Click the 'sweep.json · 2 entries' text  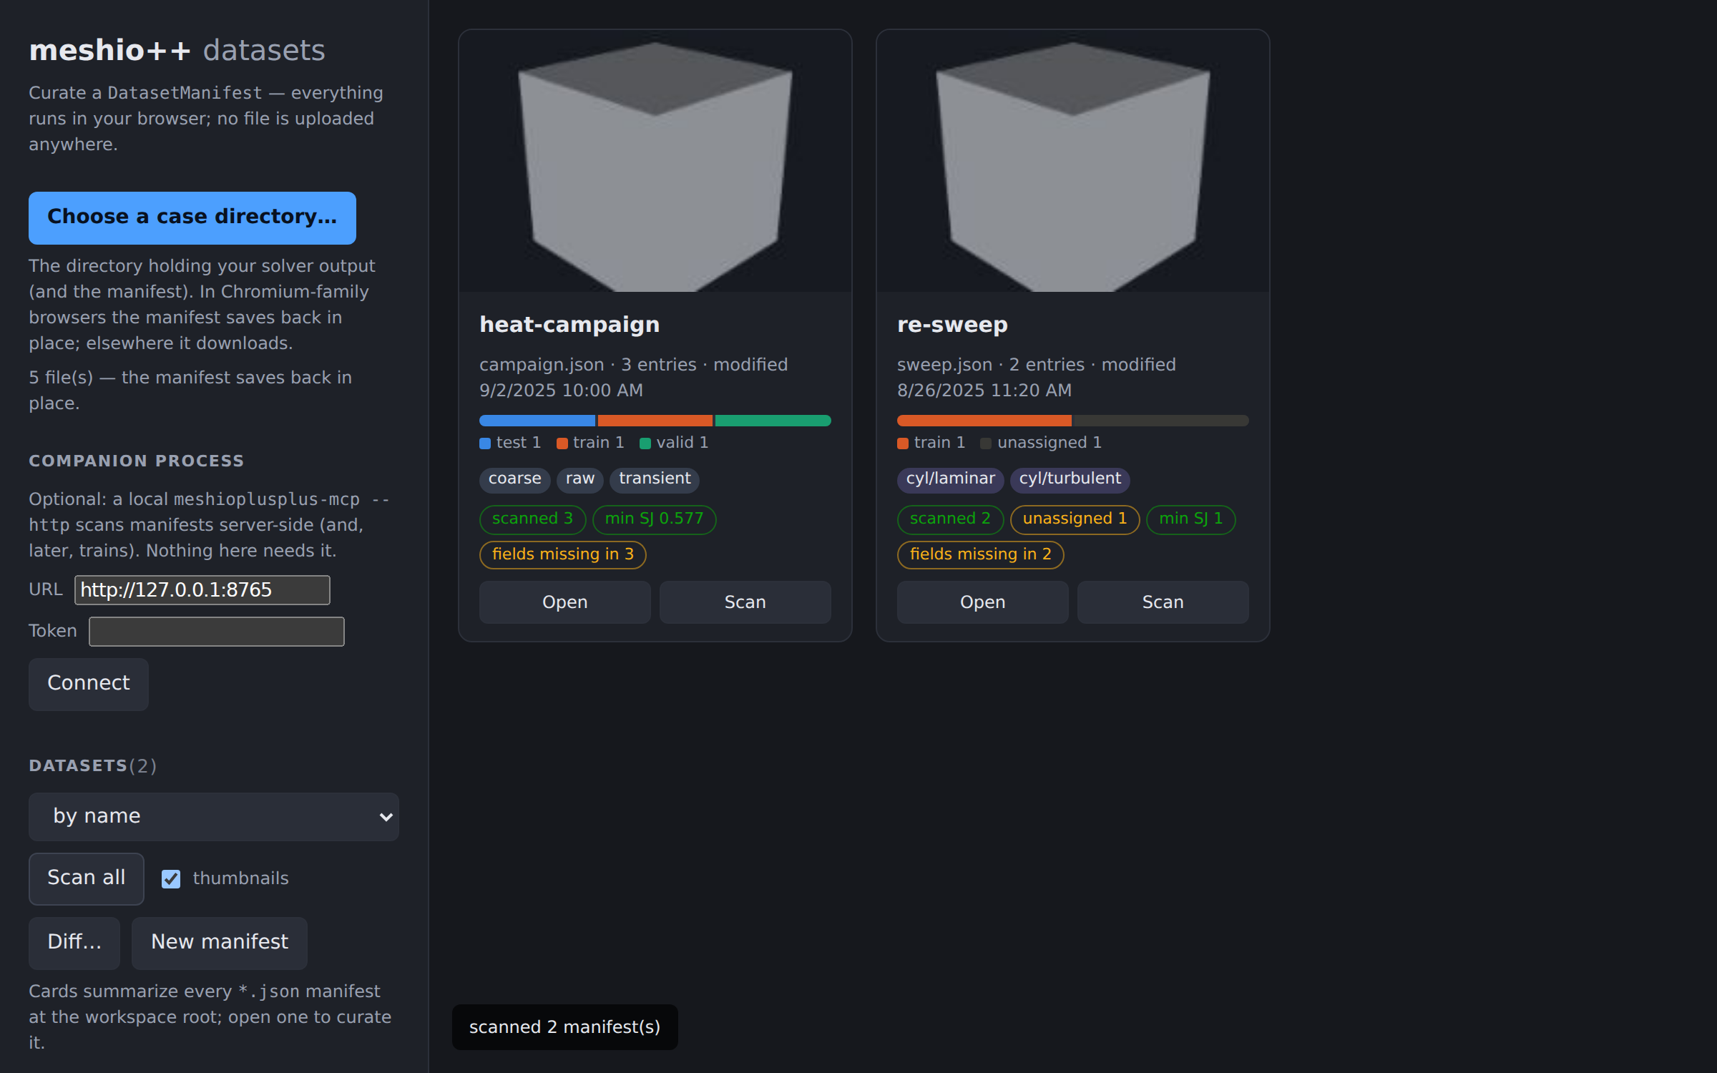pos(991,365)
